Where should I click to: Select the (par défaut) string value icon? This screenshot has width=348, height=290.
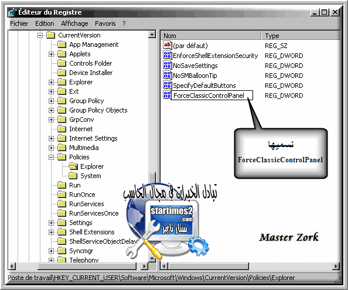click(x=168, y=45)
